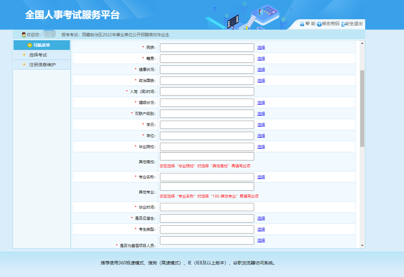This screenshot has height=277, width=404.
Task: Click the question mark icon for 修改密码
Action: coord(319,24)
